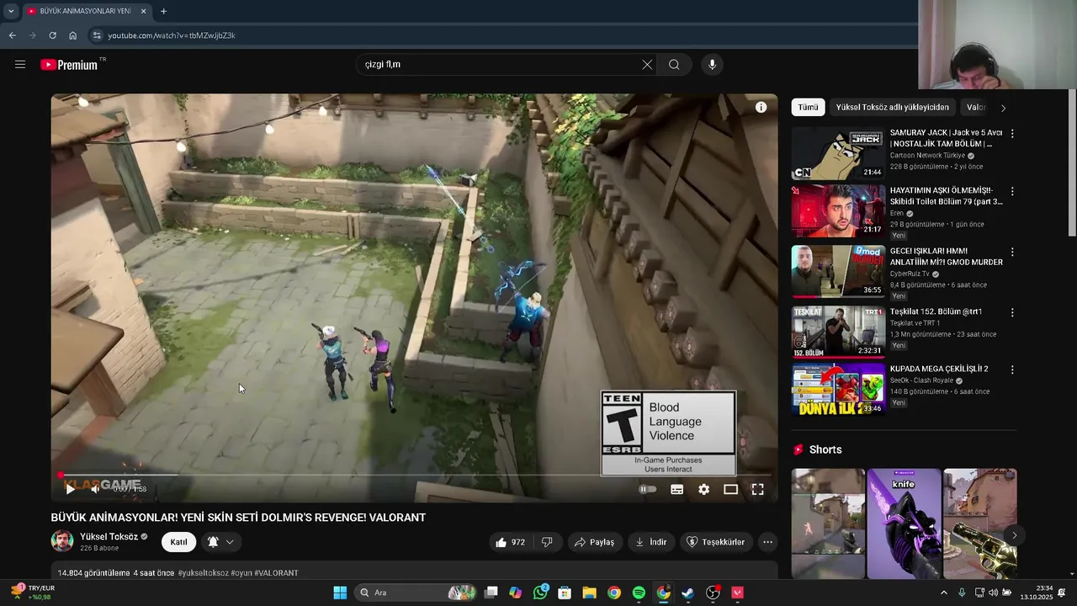Click the #VALORANT hashtag
This screenshot has width=1077, height=606.
pyautogui.click(x=276, y=573)
